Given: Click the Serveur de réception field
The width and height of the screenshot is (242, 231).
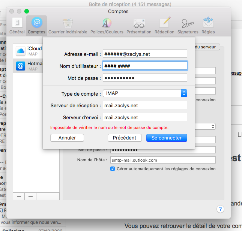Looking at the screenshot, I should click(x=144, y=105).
